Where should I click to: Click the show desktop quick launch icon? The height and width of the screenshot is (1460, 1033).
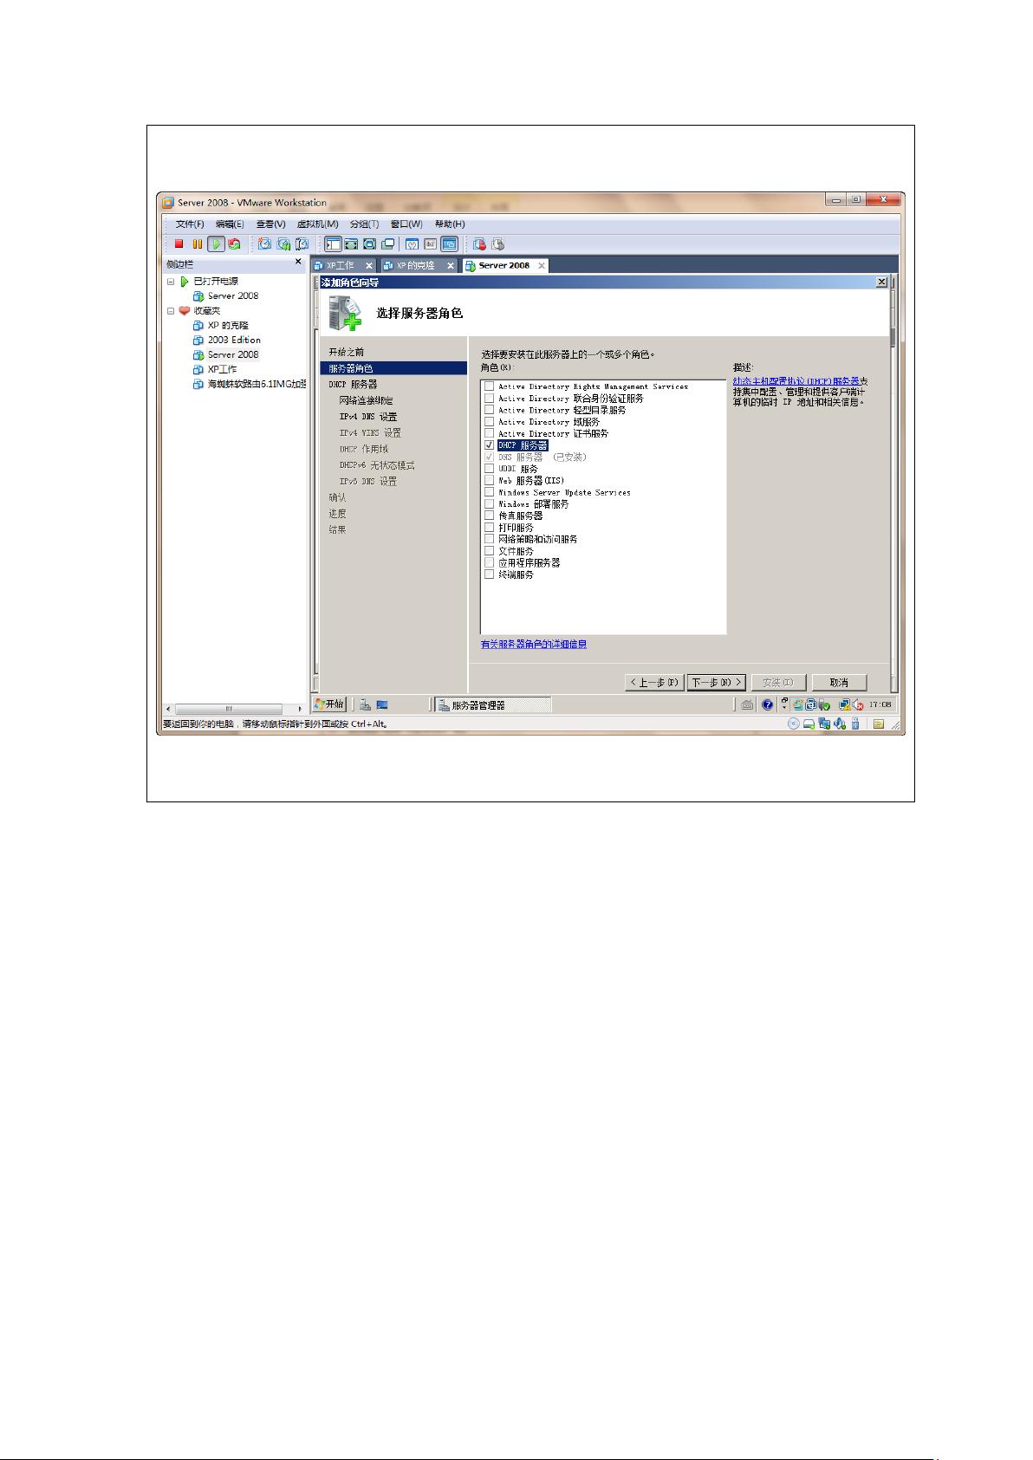pos(382,705)
